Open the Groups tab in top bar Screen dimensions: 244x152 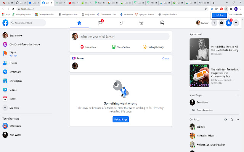(x=162, y=23)
